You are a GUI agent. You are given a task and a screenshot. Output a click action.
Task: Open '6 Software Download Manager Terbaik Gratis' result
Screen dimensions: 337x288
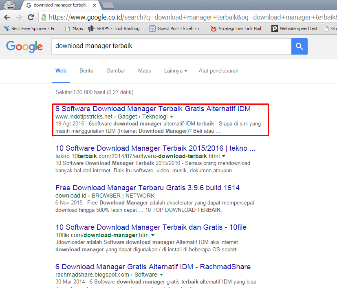[153, 109]
